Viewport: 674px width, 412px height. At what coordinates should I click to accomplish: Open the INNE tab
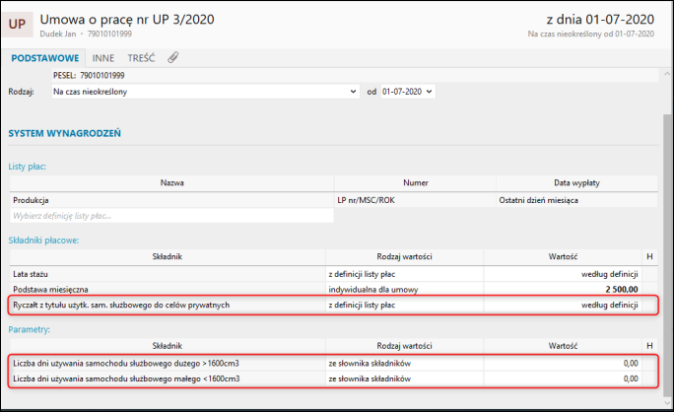tap(103, 58)
